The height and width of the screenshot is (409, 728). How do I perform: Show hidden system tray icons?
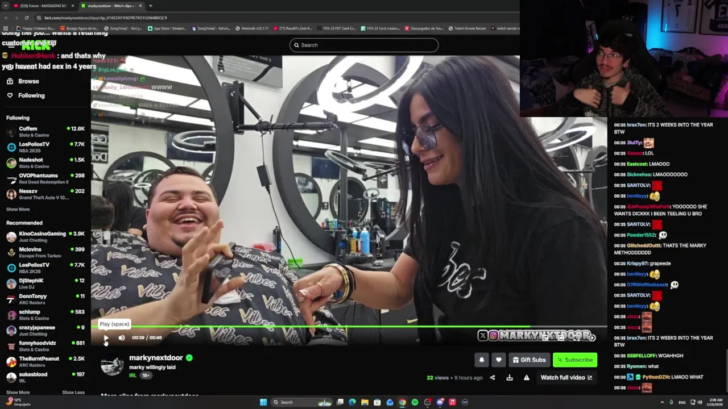[x=662, y=402]
